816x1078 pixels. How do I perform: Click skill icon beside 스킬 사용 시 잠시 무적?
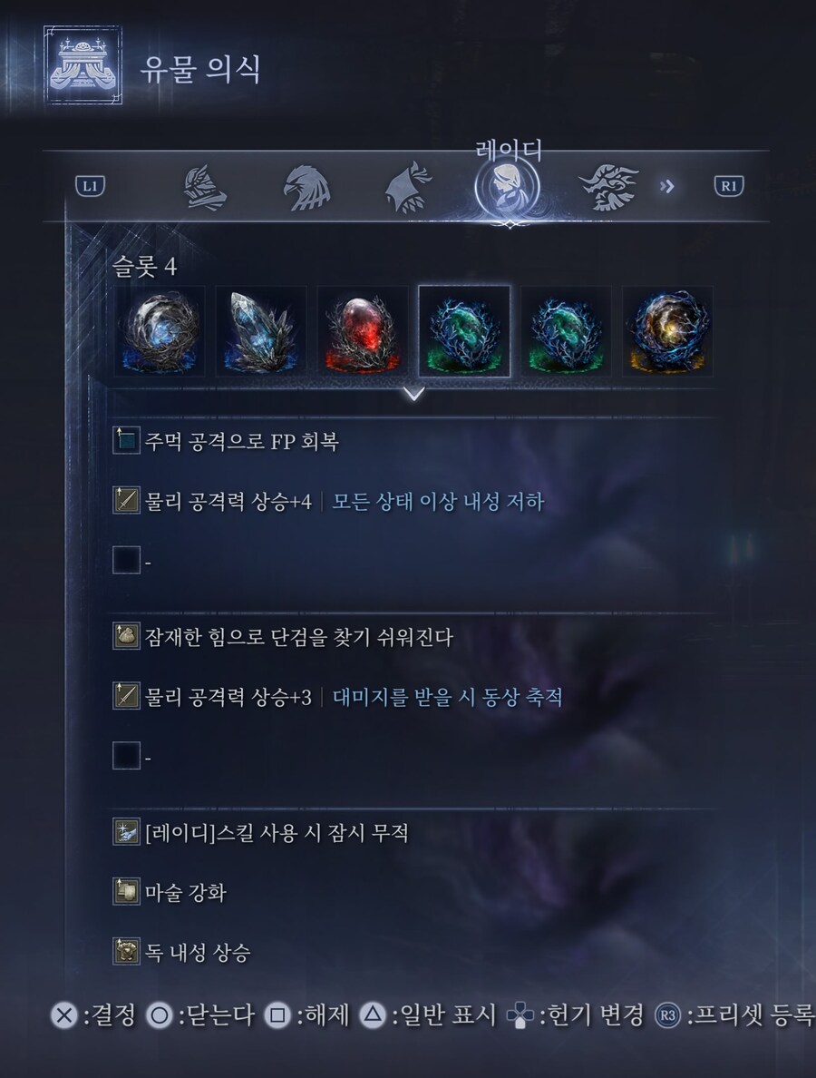[126, 833]
